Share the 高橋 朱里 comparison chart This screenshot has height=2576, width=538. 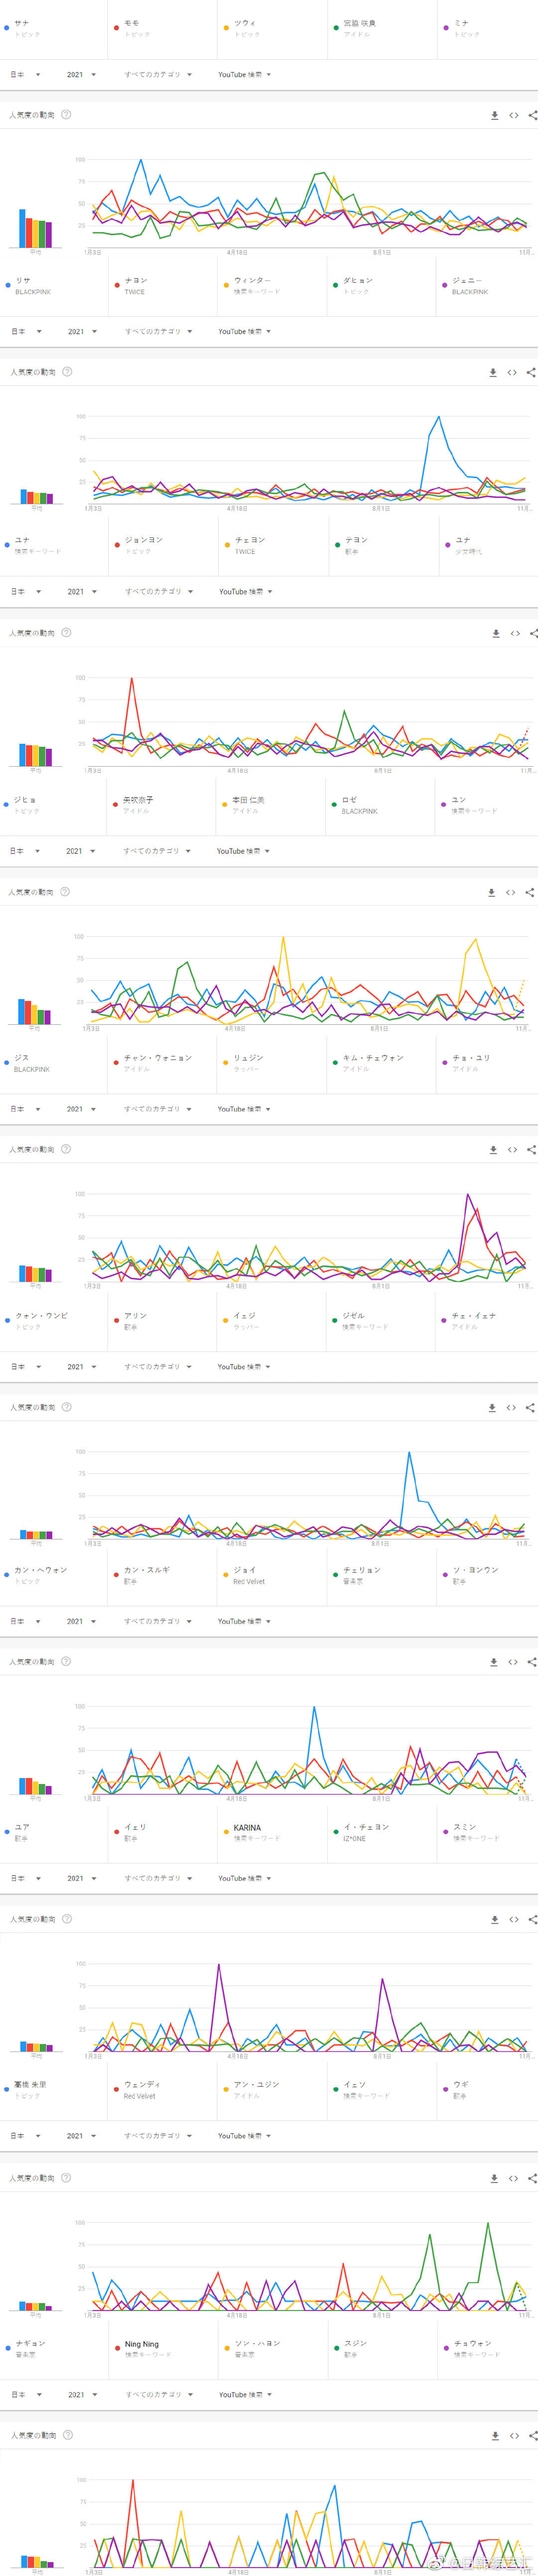[532, 2178]
